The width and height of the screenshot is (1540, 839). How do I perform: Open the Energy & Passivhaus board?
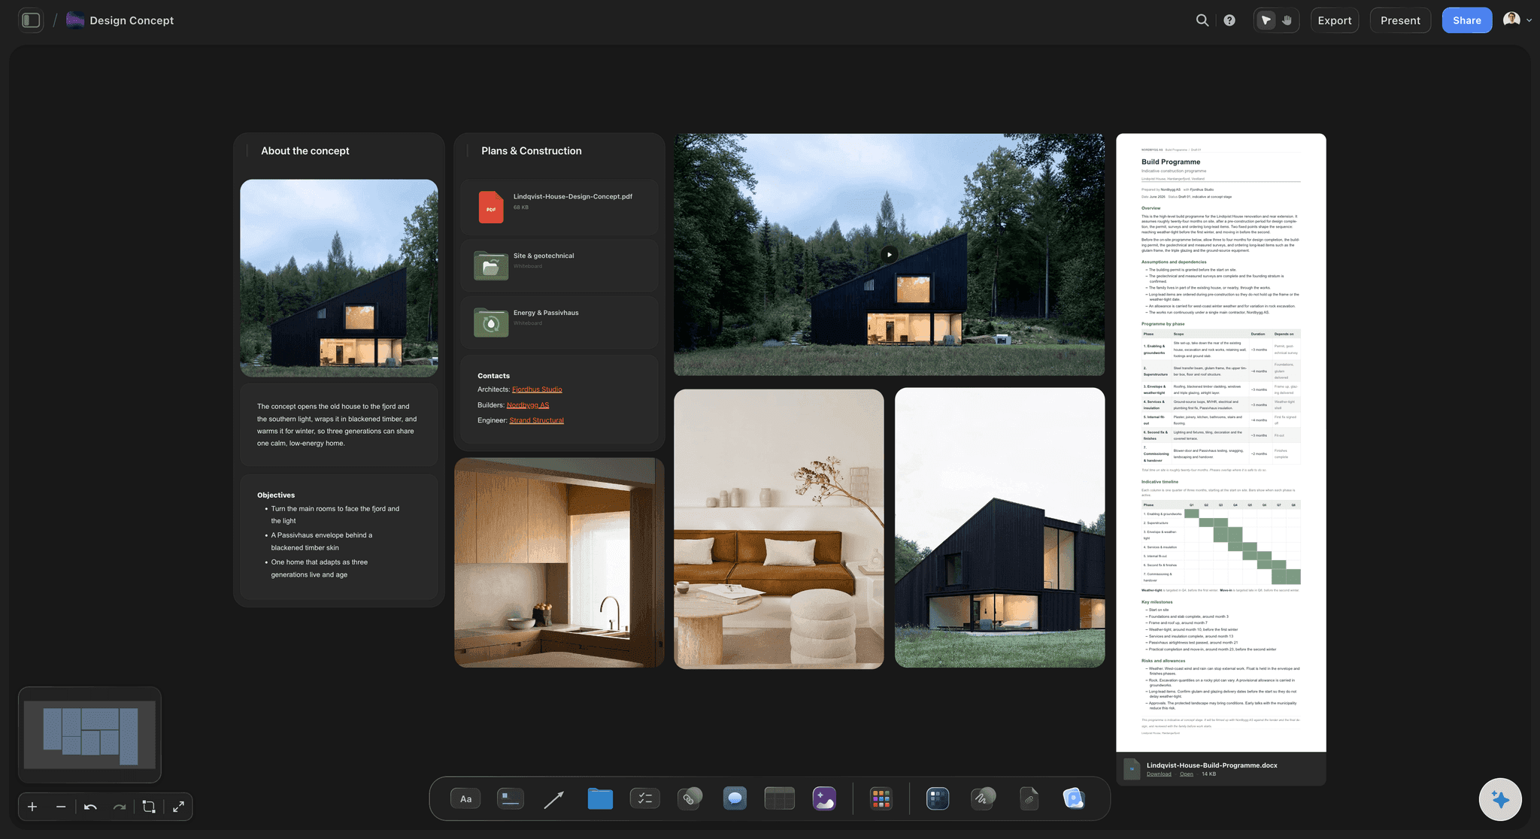click(x=559, y=322)
